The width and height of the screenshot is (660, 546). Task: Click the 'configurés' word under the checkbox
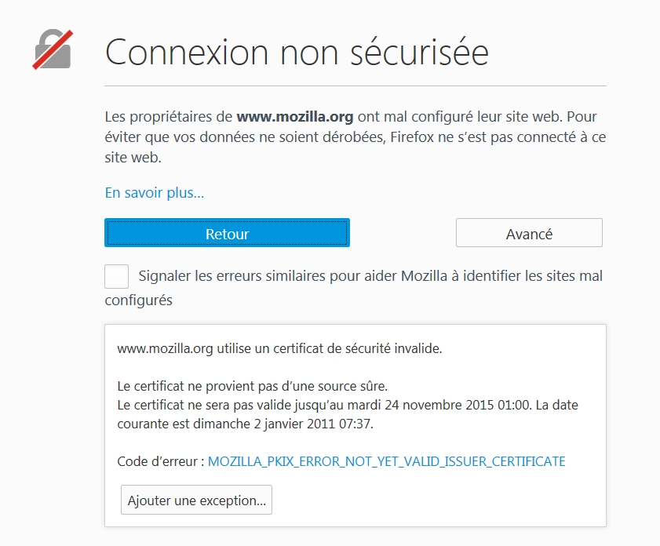click(138, 300)
